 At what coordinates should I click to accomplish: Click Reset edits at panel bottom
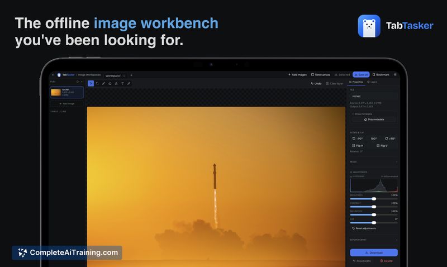tap(362, 261)
